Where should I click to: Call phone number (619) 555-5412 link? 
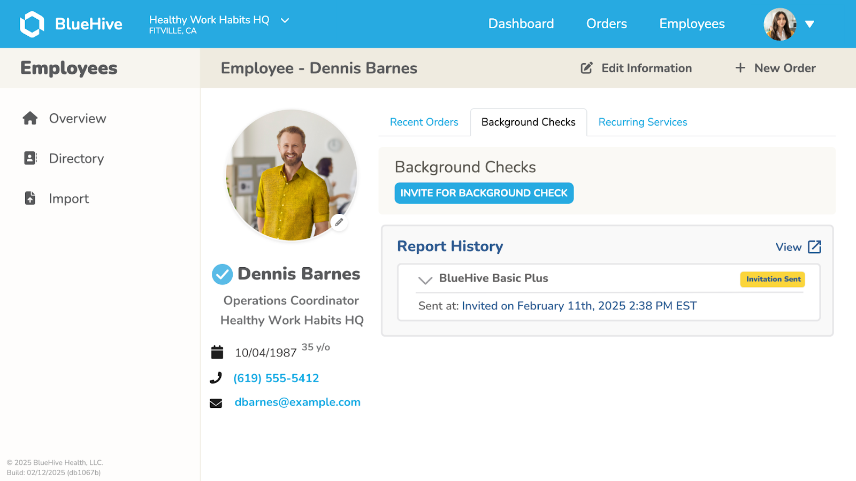[x=276, y=378]
